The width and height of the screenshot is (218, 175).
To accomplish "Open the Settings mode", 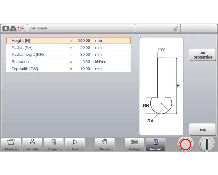I will pyautogui.click(x=135, y=145).
